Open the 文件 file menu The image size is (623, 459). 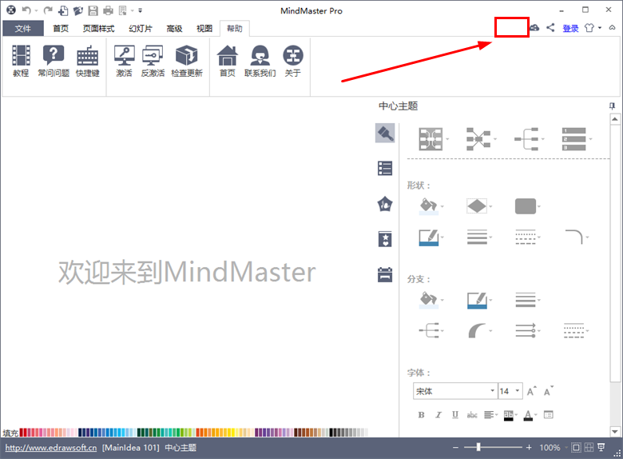[23, 28]
